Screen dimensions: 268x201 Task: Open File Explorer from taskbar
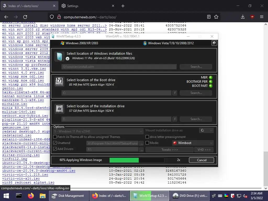pyautogui.click(x=43, y=196)
